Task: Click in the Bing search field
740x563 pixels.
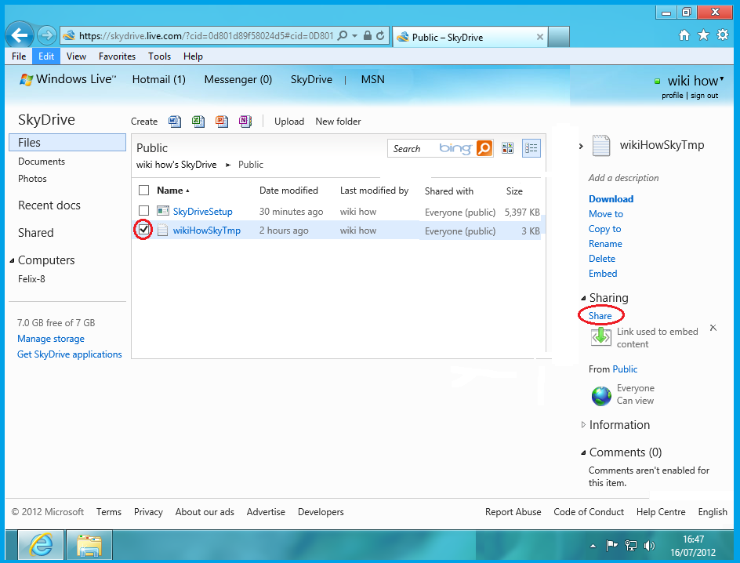Action: point(432,148)
